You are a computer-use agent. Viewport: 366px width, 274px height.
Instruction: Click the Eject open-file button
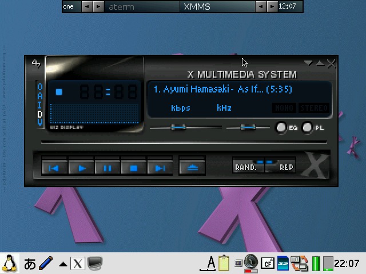[x=192, y=167]
